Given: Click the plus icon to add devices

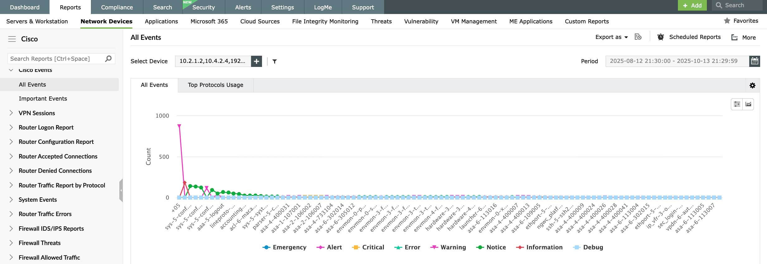Looking at the screenshot, I should coord(256,61).
